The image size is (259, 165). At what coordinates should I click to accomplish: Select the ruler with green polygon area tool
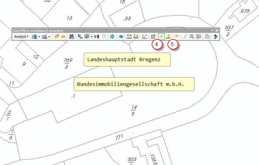tap(136, 37)
